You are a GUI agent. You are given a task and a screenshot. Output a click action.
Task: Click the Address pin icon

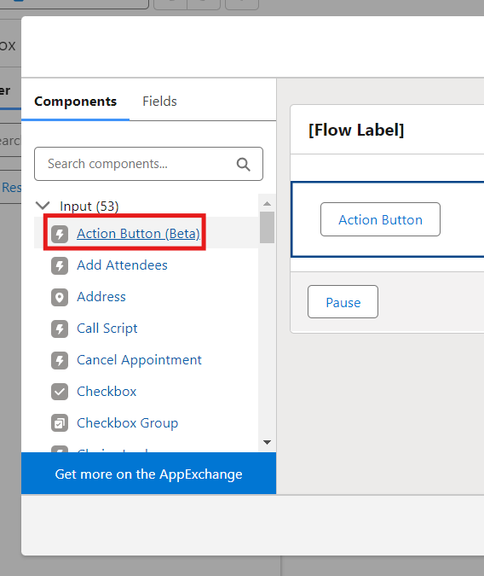60,297
